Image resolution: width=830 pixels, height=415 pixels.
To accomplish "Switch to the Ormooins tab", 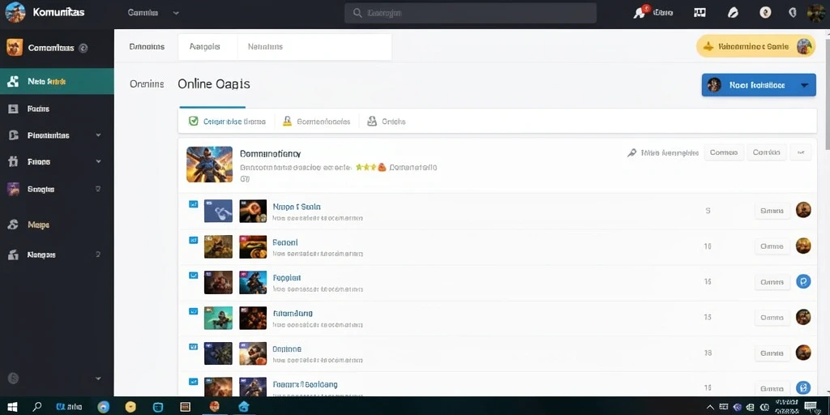I will [x=147, y=46].
